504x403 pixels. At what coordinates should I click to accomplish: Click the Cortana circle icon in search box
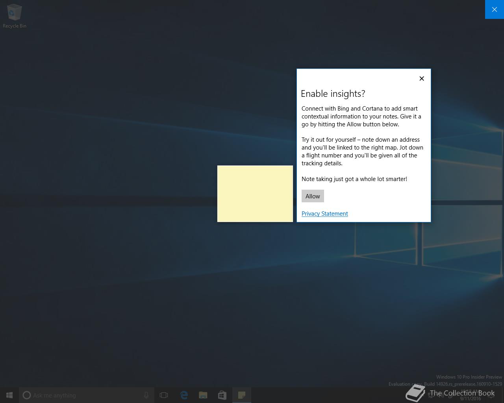tap(27, 395)
